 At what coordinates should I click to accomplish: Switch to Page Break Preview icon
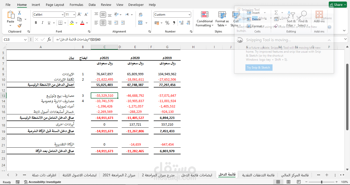(299, 182)
